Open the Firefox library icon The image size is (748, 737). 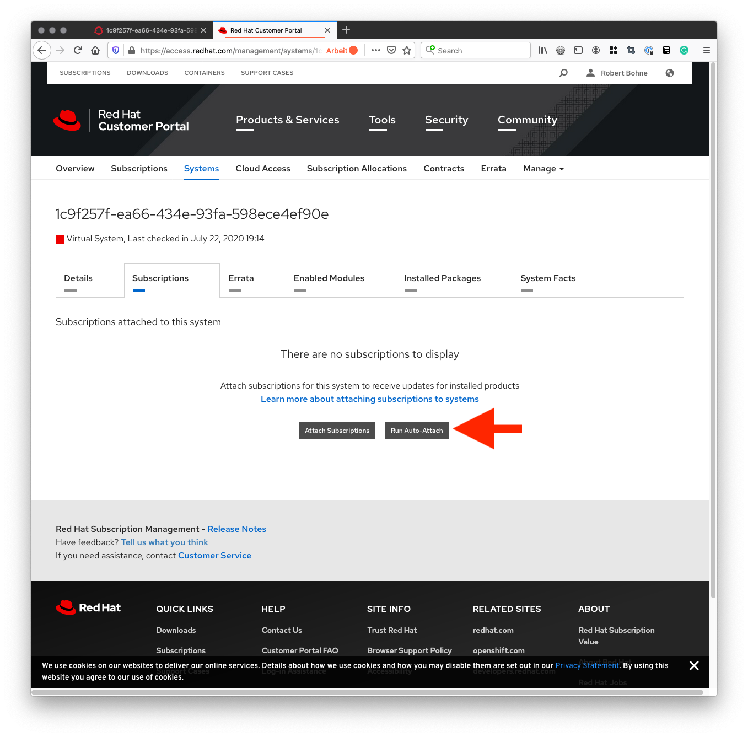[543, 51]
